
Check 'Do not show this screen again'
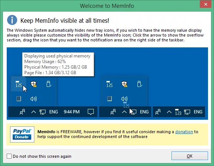tap(9, 156)
